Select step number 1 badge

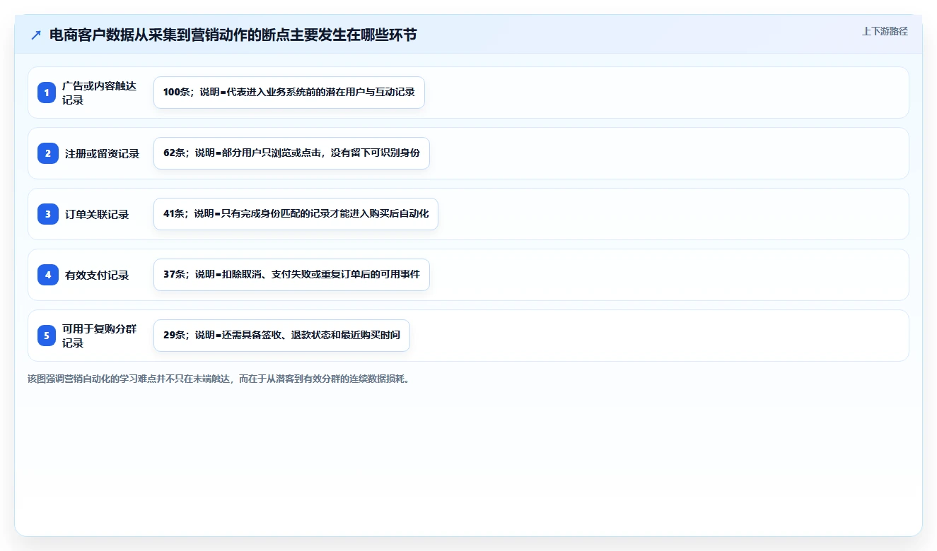(47, 93)
